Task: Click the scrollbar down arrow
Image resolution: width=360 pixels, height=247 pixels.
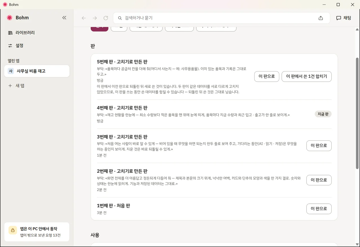Action: tap(357, 244)
